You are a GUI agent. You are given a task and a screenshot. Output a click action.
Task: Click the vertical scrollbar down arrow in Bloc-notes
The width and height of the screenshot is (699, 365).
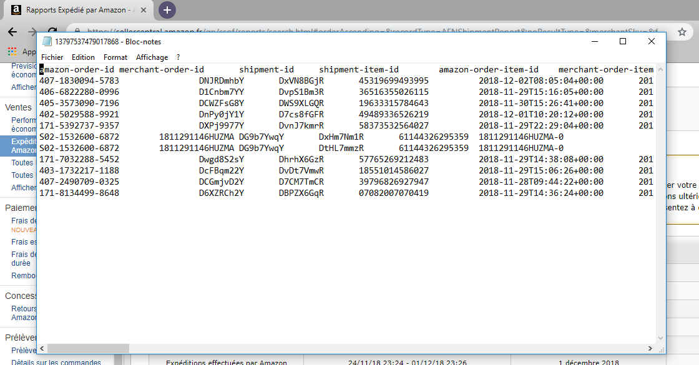661,338
